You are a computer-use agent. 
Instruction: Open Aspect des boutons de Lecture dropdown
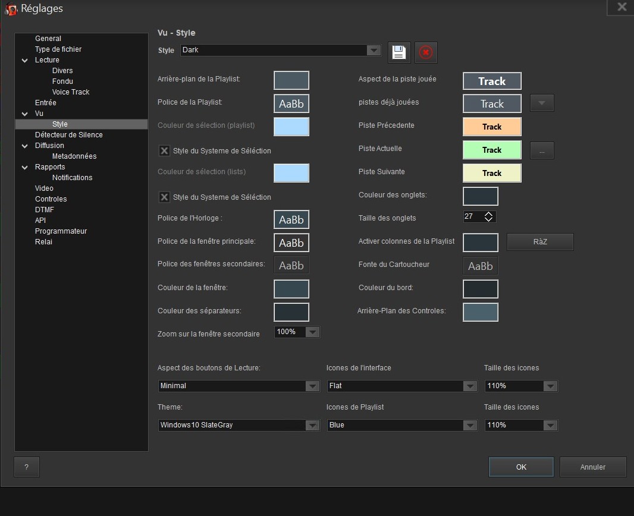click(312, 386)
